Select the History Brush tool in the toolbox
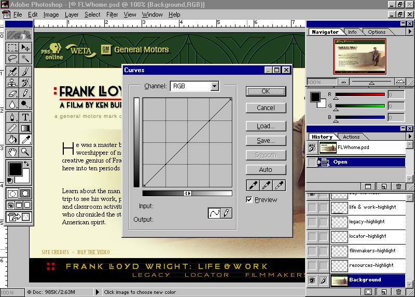 tap(25, 83)
